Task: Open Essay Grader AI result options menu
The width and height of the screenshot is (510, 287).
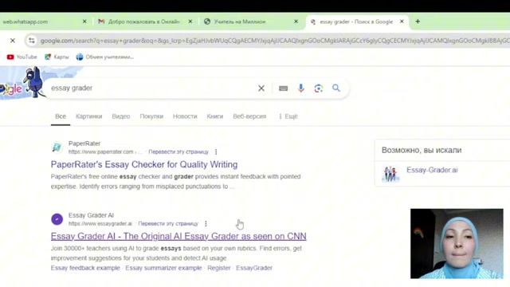Action: 206,224
